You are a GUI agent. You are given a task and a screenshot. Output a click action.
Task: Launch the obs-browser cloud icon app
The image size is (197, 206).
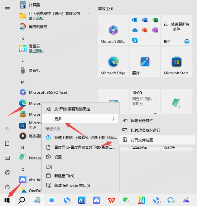[23, 179]
